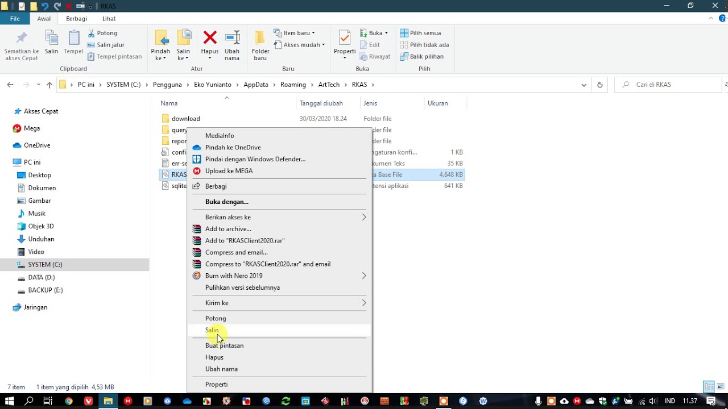The height and width of the screenshot is (409, 728).
Task: Collapse the ribbon with the chevron
Action: tap(711, 19)
